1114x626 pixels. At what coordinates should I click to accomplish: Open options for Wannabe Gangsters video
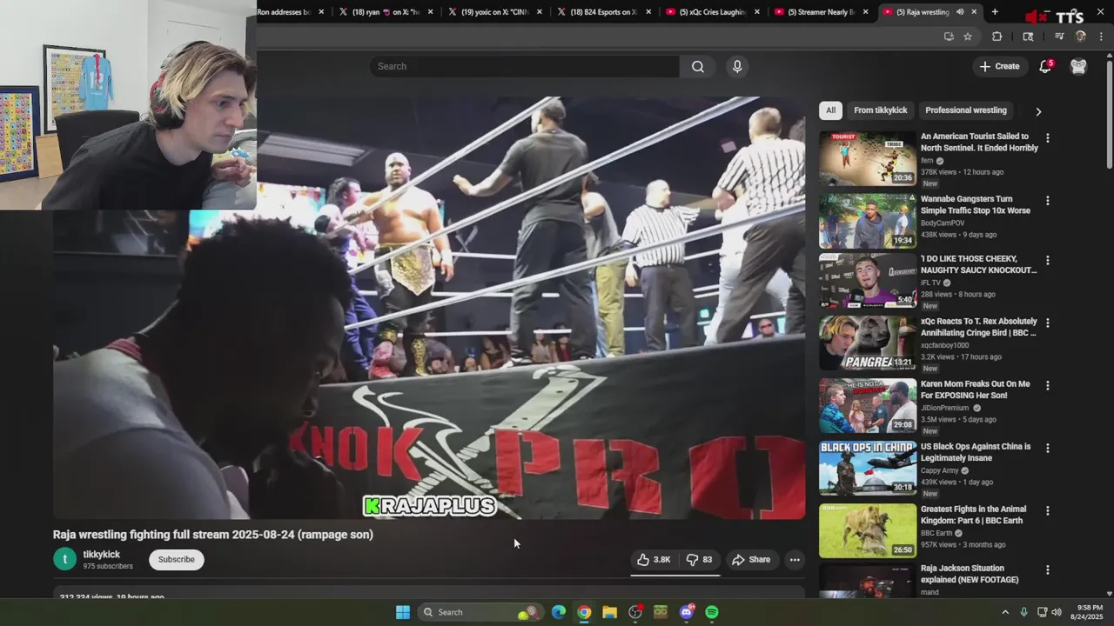point(1048,201)
